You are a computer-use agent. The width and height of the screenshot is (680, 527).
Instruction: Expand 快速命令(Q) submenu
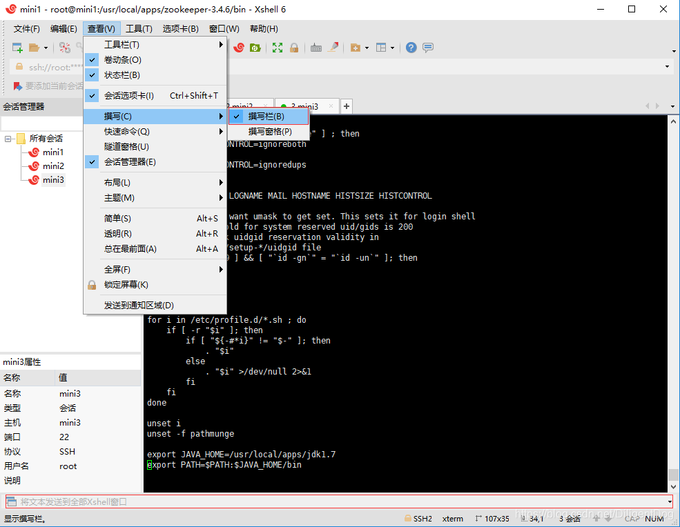tap(155, 132)
